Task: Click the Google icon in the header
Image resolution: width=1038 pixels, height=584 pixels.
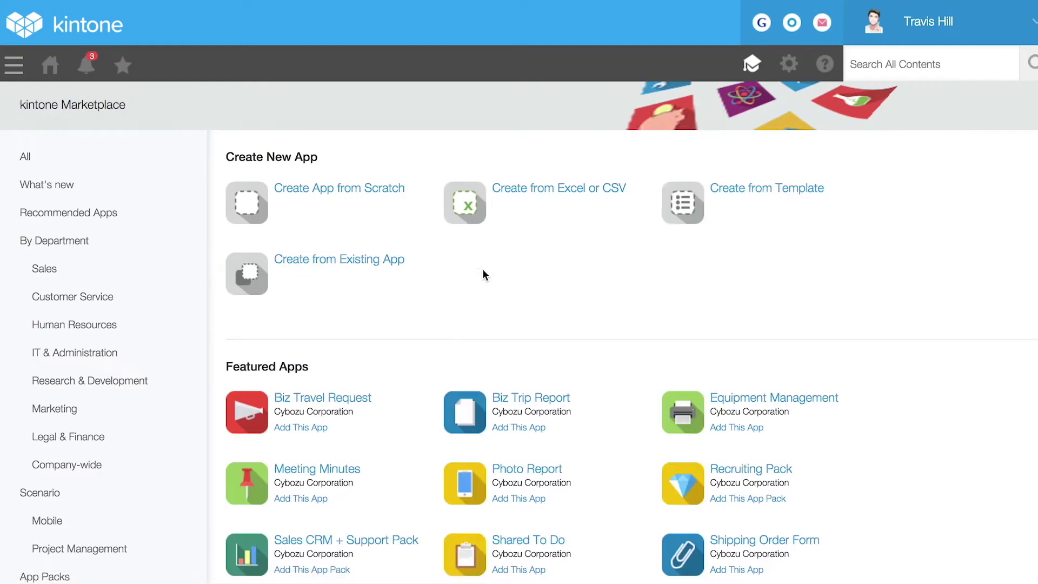Action: pyautogui.click(x=761, y=23)
